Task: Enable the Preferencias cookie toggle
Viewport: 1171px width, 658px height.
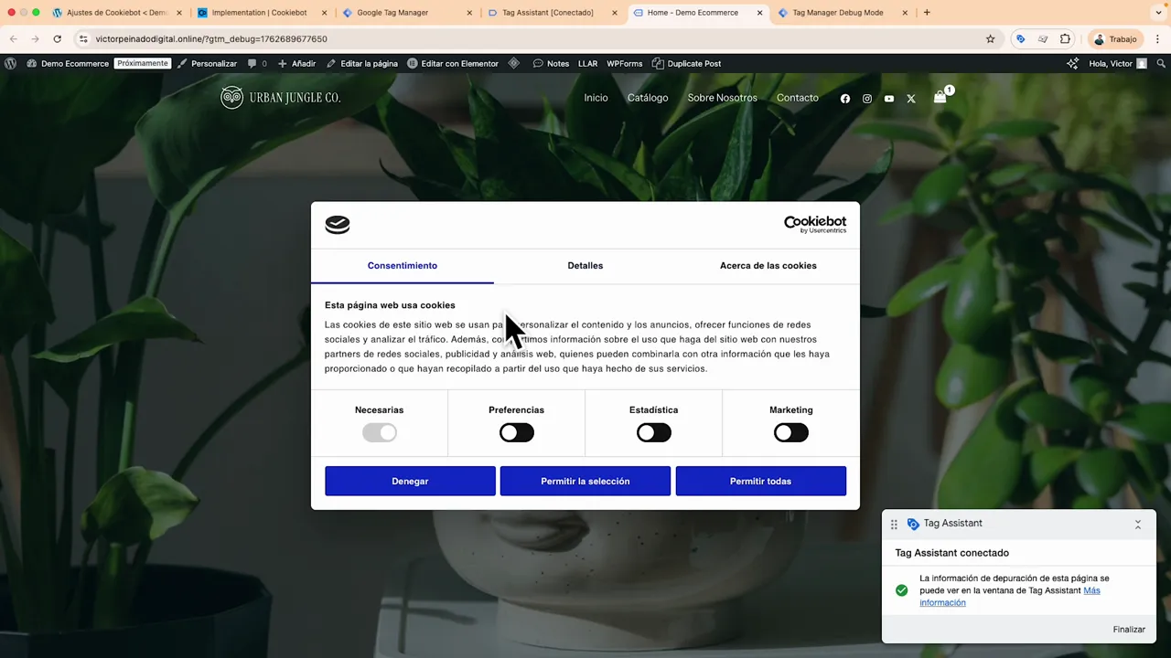Action: point(516,432)
